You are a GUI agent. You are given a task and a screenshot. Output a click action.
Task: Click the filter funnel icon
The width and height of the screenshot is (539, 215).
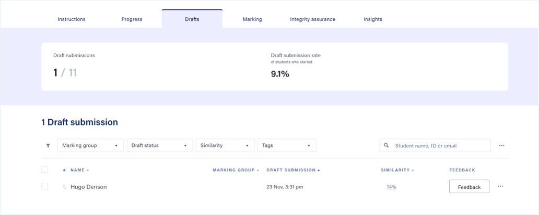pos(48,145)
